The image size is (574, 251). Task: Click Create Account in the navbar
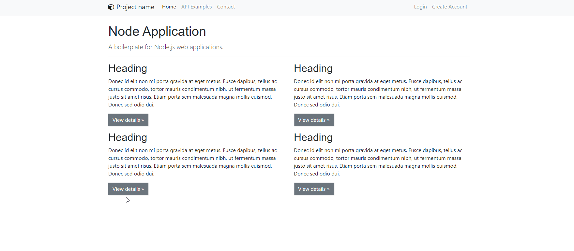449,7
